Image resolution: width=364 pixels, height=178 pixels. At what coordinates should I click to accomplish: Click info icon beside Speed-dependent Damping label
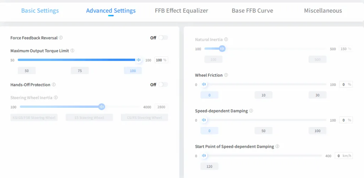click(x=251, y=111)
